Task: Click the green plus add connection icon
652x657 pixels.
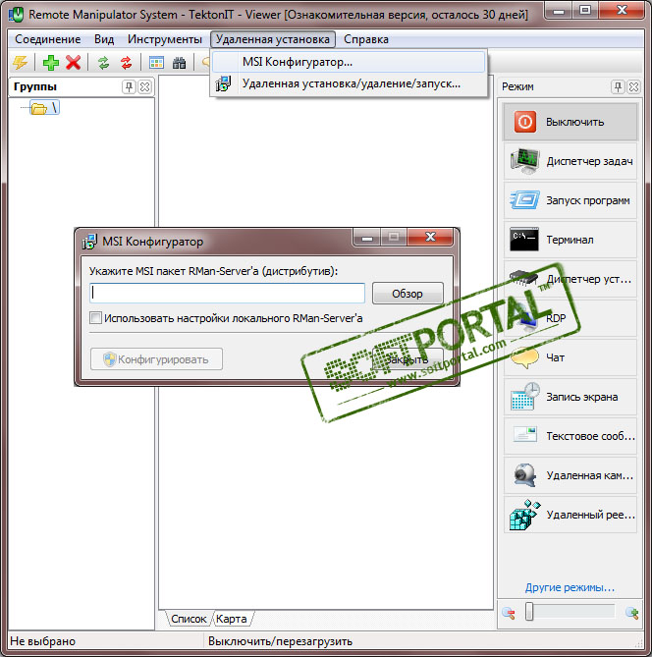Action: pos(51,63)
